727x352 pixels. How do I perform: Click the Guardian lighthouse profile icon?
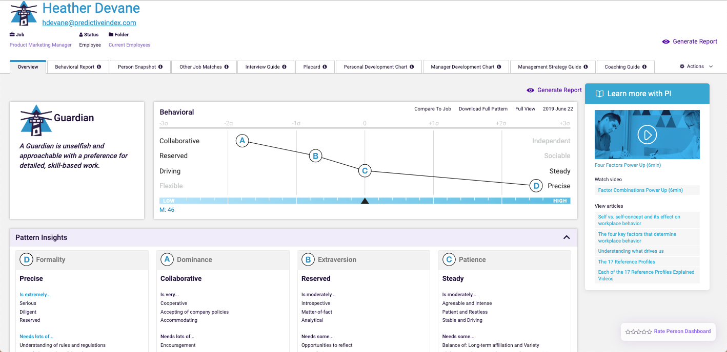tap(36, 119)
